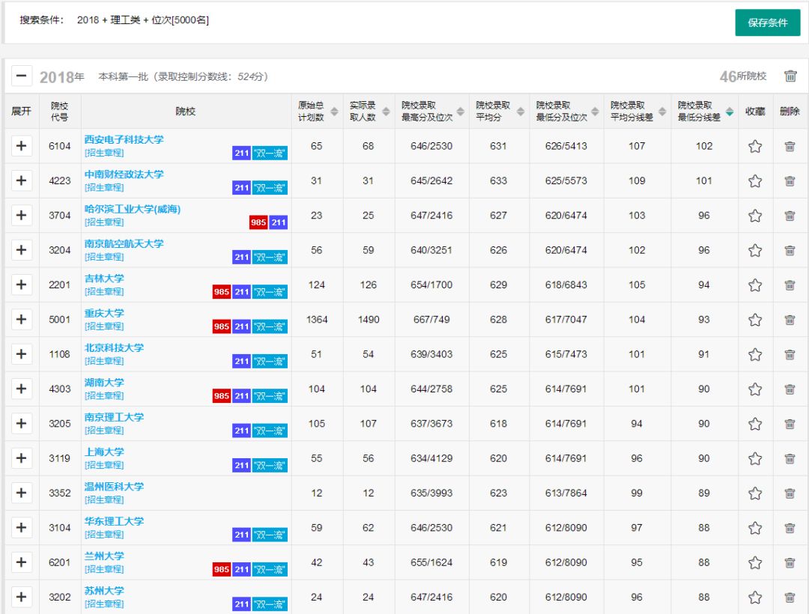
Task: Favorite 重庆大学 via star icon
Action: point(755,320)
